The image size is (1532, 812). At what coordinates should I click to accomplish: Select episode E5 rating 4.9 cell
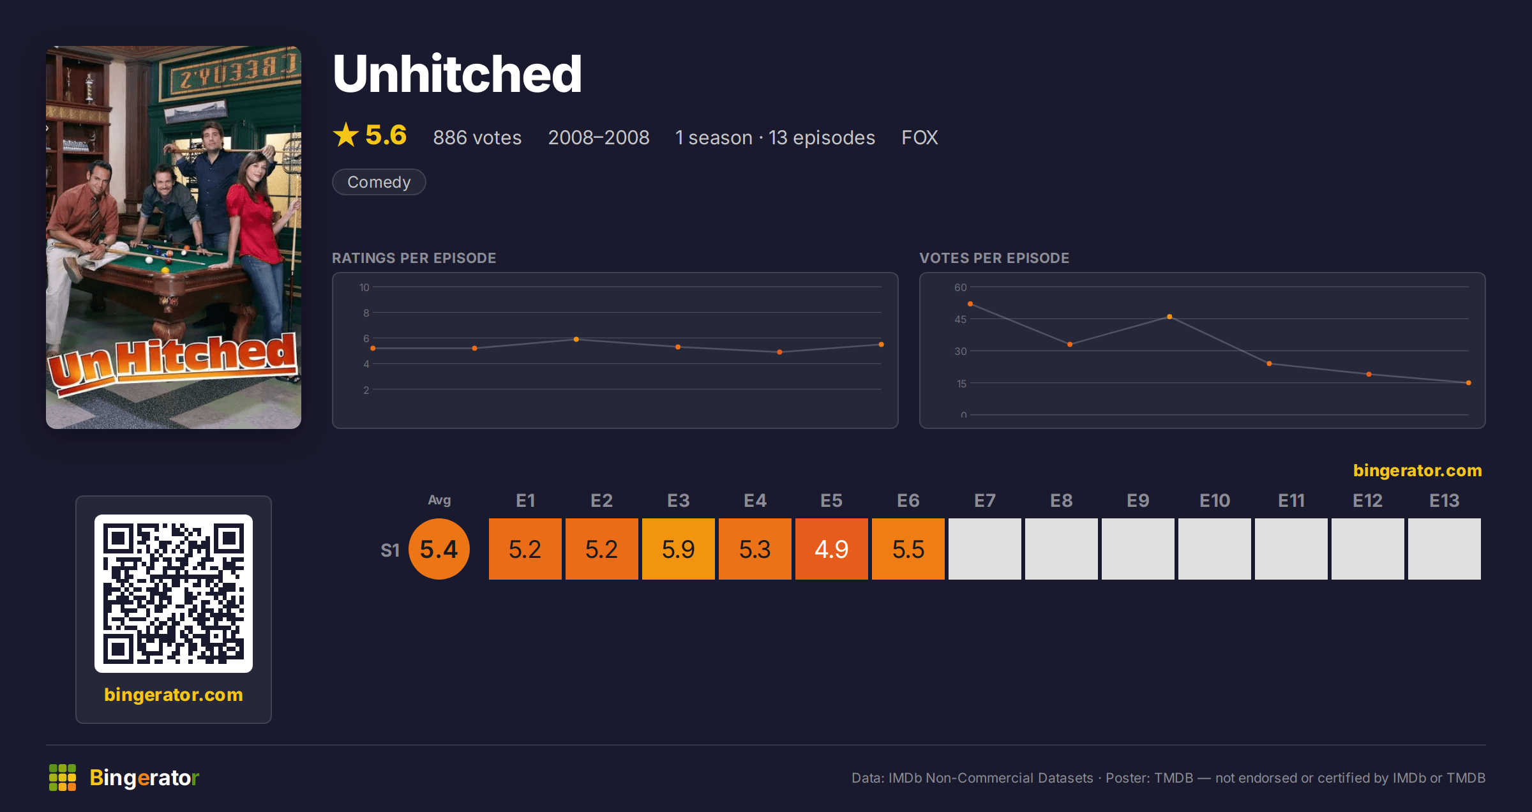[832, 549]
